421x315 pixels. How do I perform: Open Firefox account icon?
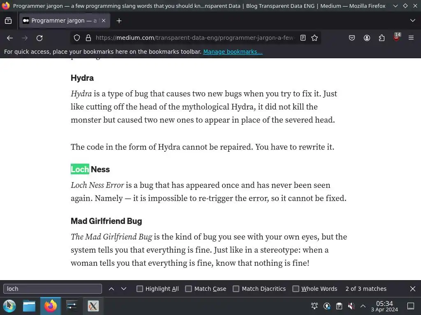pyautogui.click(x=367, y=38)
